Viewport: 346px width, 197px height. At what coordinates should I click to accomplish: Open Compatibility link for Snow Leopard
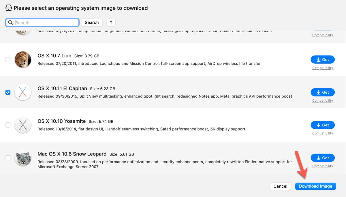point(323,166)
